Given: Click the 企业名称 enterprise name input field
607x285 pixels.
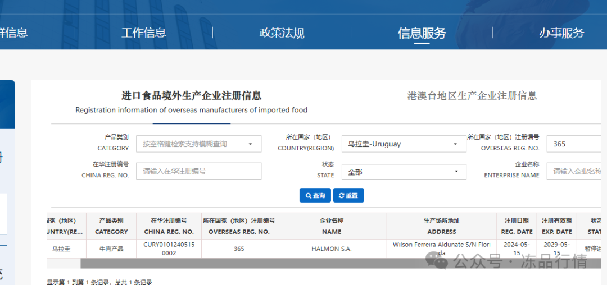Looking at the screenshot, I should [x=576, y=171].
